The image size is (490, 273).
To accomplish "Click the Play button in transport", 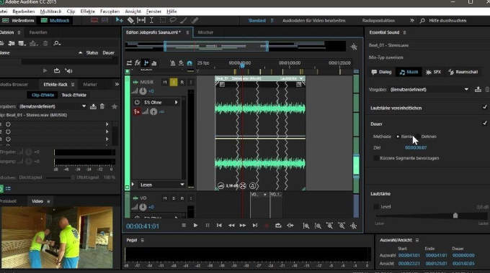I will pos(195,226).
